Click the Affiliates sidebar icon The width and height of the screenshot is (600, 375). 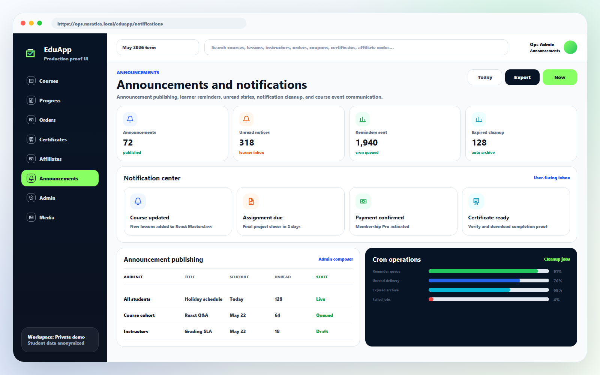(31, 159)
